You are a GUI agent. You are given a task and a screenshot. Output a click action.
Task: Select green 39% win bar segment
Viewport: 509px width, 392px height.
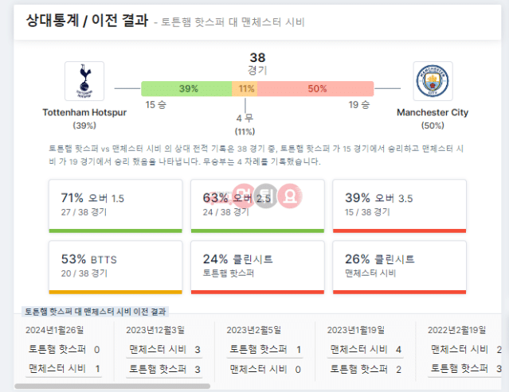click(x=186, y=88)
